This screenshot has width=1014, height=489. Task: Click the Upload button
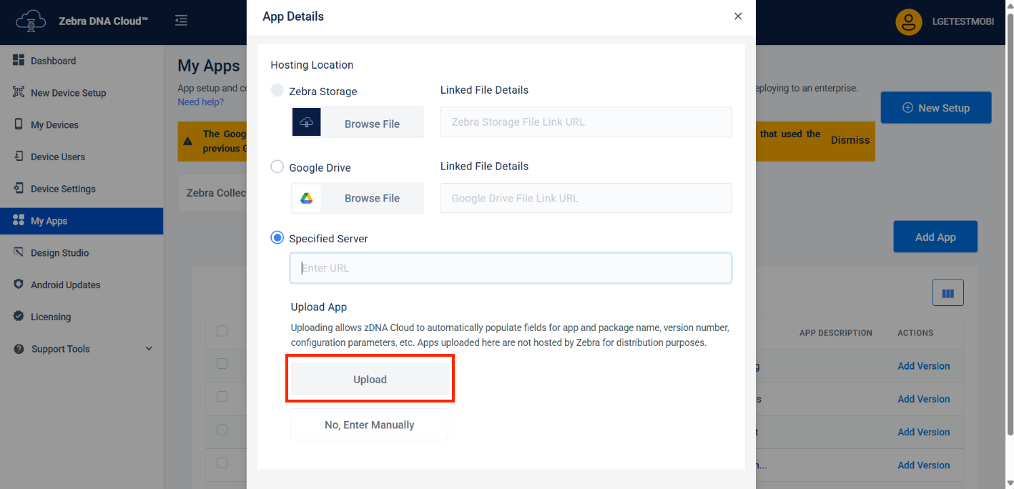370,380
